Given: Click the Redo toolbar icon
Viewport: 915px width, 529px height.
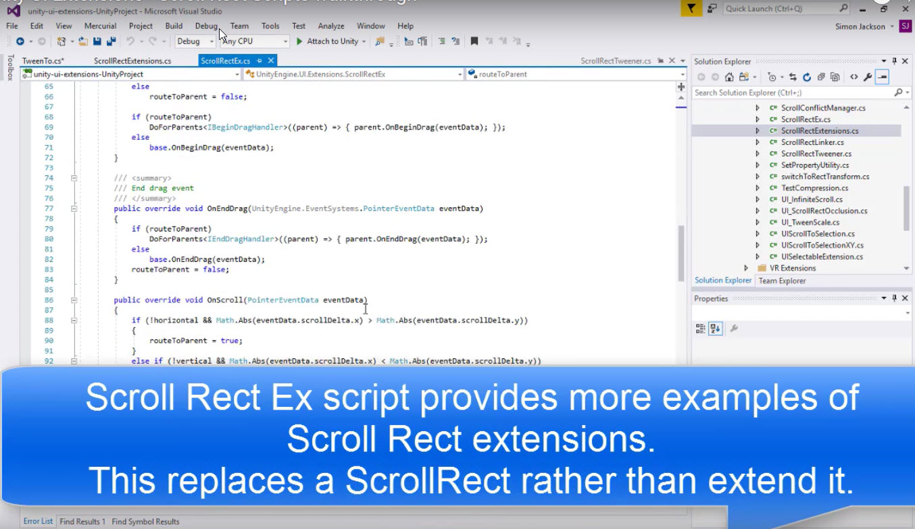Looking at the screenshot, I should [153, 41].
